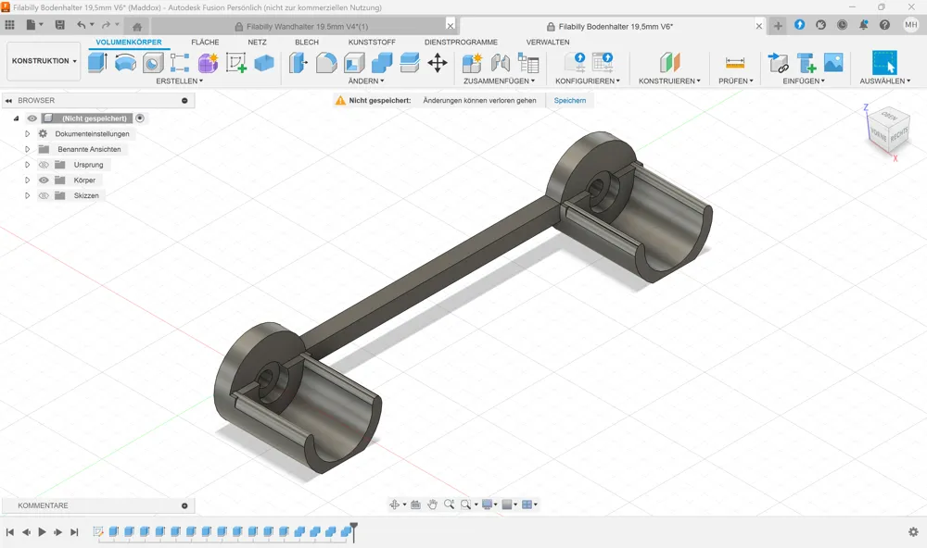Click the Fillet tool in Ändern
This screenshot has height=548, width=927.
click(326, 63)
